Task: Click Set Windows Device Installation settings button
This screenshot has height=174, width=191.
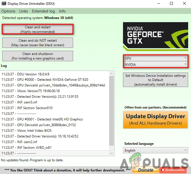Action: [x=156, y=80]
